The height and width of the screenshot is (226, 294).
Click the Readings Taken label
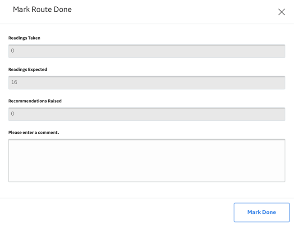tap(24, 38)
